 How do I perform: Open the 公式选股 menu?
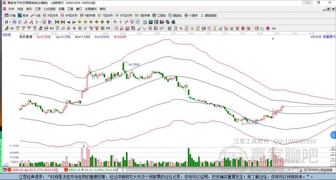coord(50,9)
